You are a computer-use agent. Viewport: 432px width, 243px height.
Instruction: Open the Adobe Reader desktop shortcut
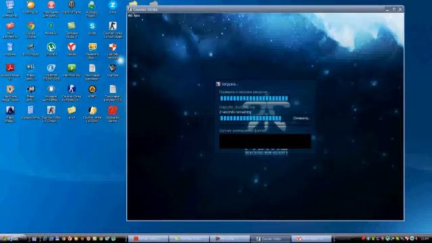pyautogui.click(x=10, y=72)
